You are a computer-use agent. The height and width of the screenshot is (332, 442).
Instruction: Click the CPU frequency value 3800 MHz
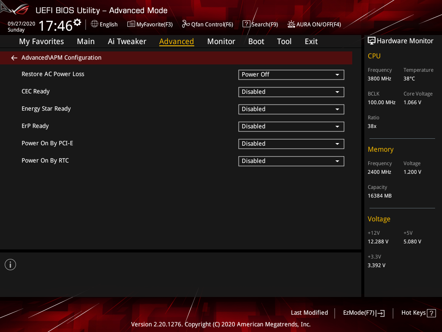pyautogui.click(x=379, y=79)
